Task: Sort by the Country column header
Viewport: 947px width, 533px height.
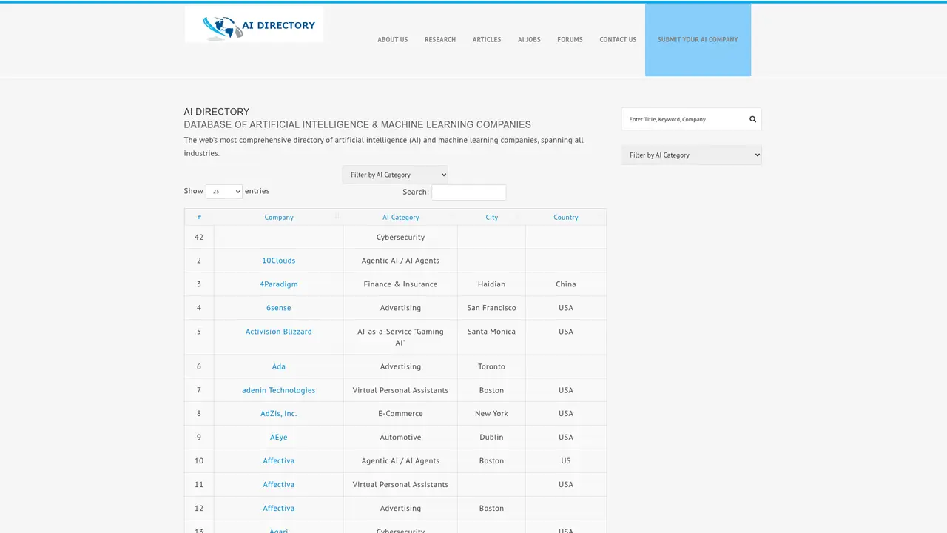Action: point(566,217)
